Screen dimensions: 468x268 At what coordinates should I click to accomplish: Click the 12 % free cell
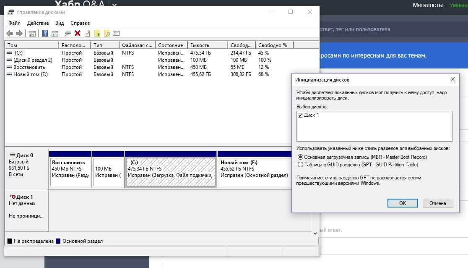click(x=263, y=67)
